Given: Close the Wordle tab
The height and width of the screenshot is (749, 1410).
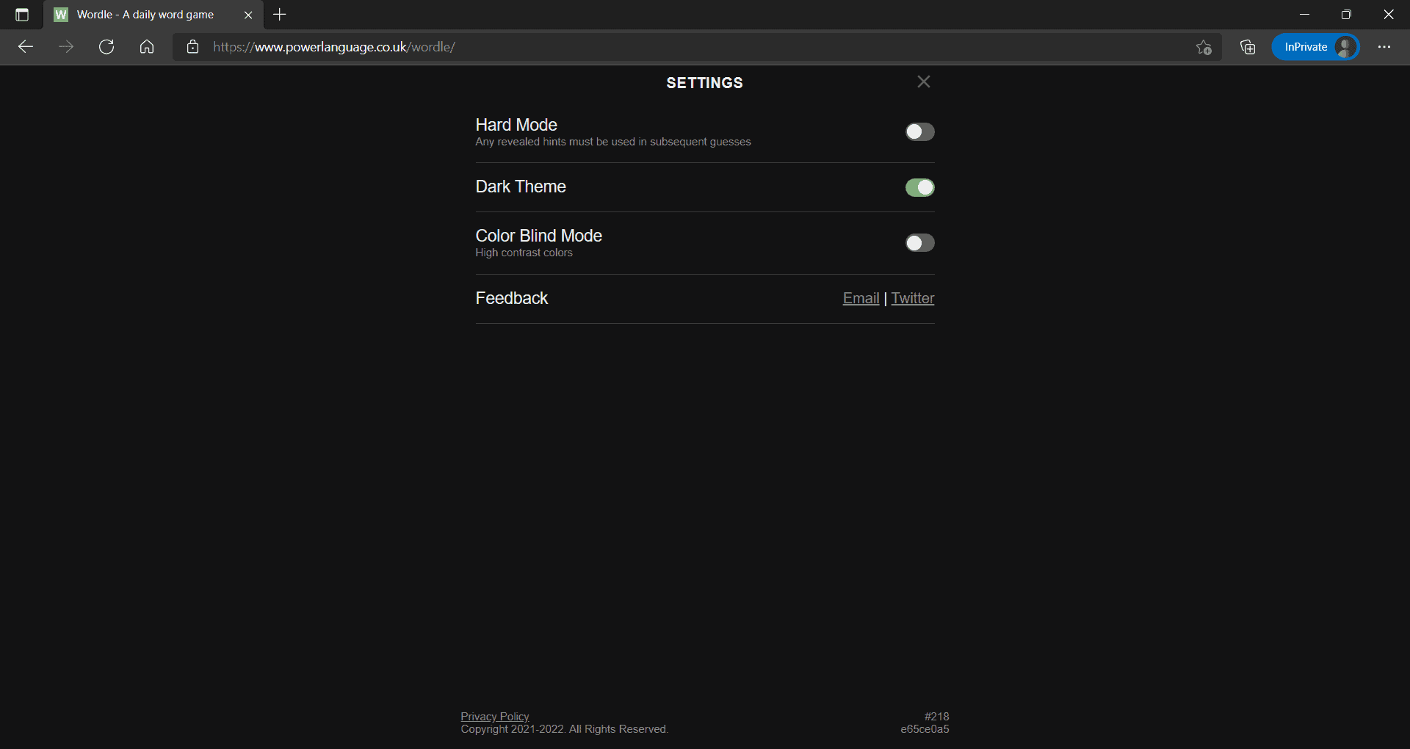Looking at the screenshot, I should [248, 15].
